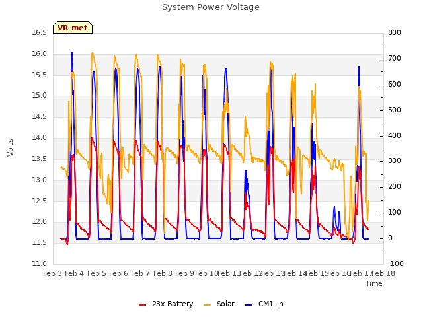The width and height of the screenshot is (423, 317).
Task: Click the 16.5 left axis value
Action: (x=40, y=33)
